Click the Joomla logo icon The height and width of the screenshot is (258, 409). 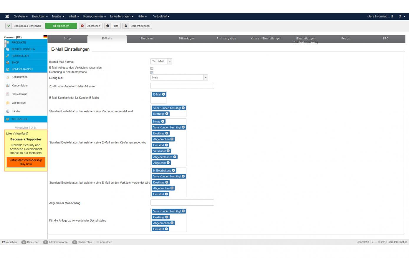[x=7, y=16]
